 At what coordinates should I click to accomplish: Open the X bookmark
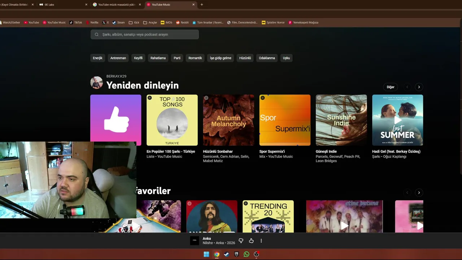105,22
